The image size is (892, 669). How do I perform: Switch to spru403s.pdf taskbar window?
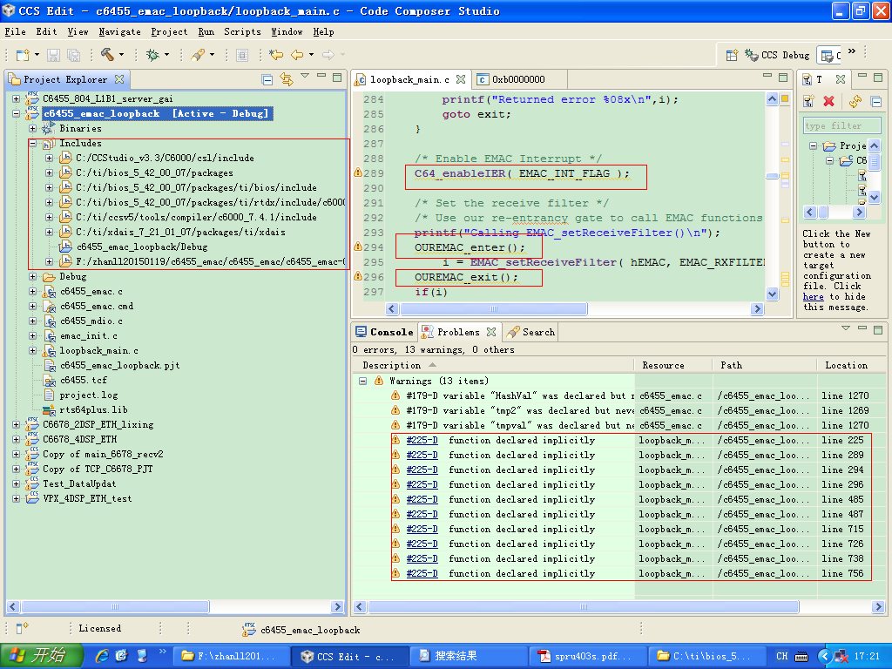click(586, 656)
